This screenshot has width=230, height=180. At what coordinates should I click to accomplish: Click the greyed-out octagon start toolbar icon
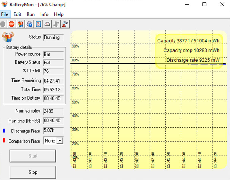tap(3, 24)
